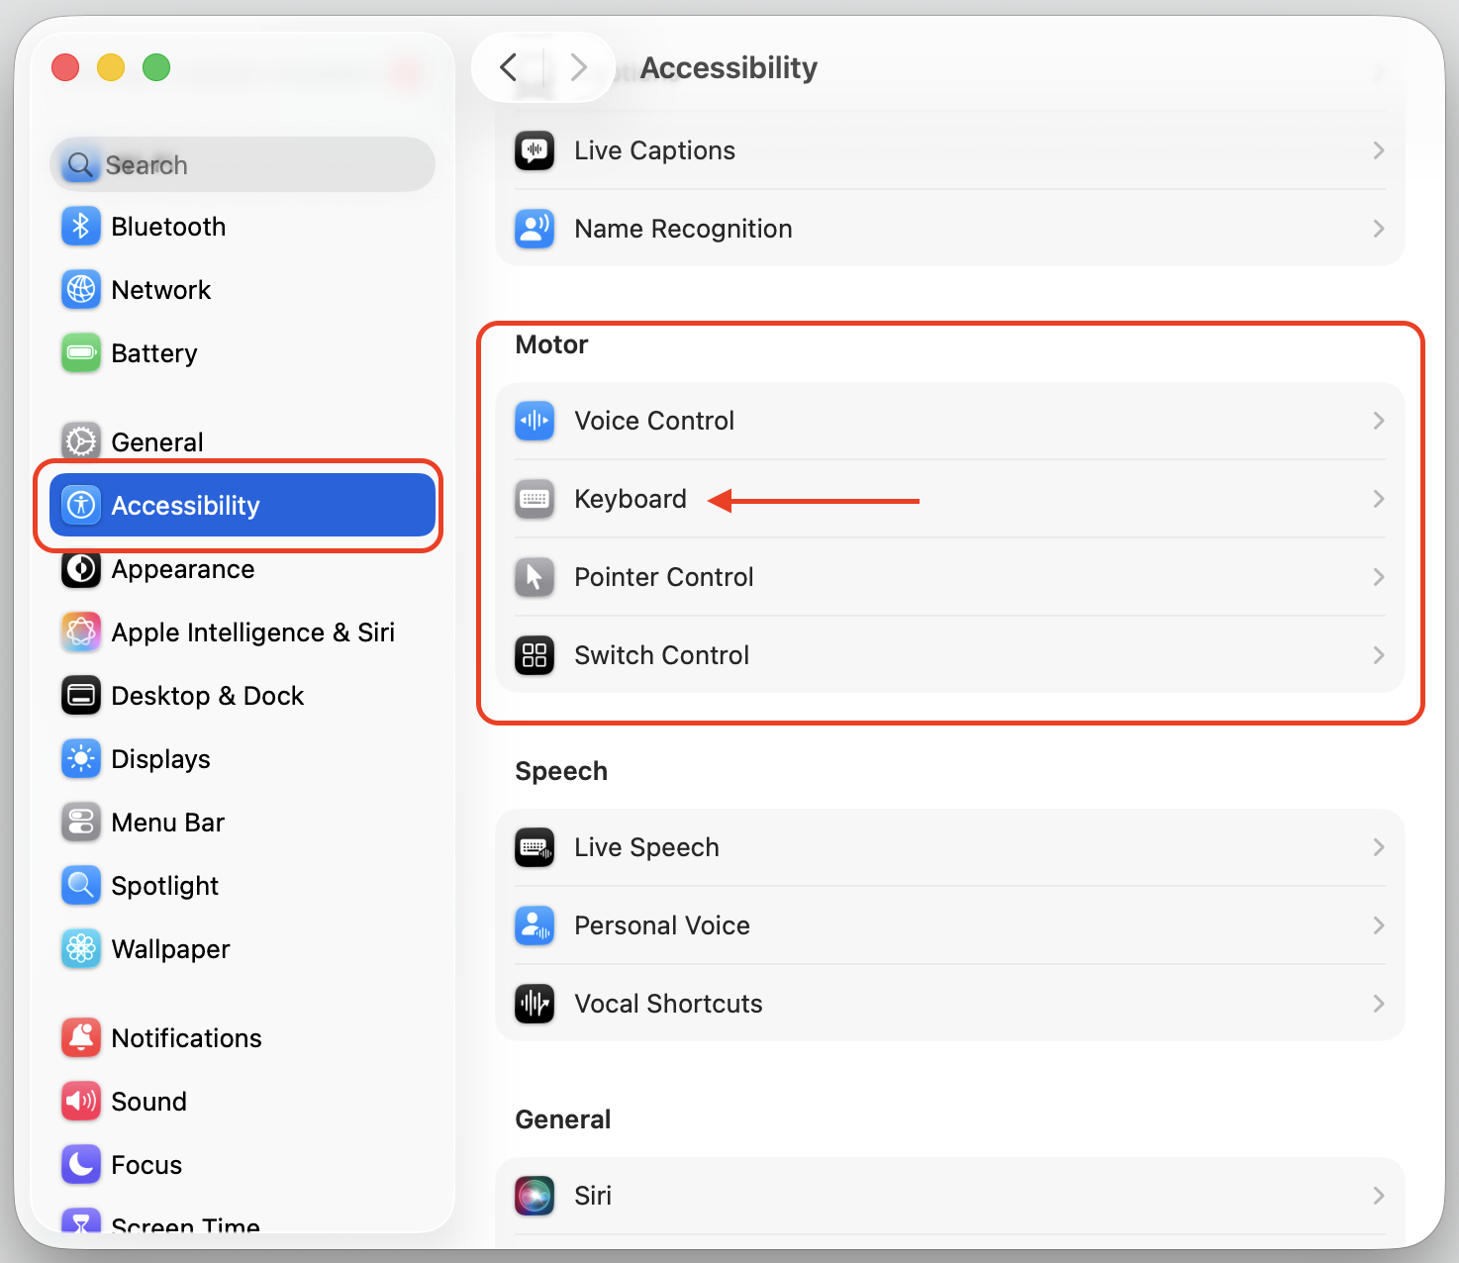Open Voice Control settings
Image resolution: width=1459 pixels, height=1263 pixels.
pos(950,421)
